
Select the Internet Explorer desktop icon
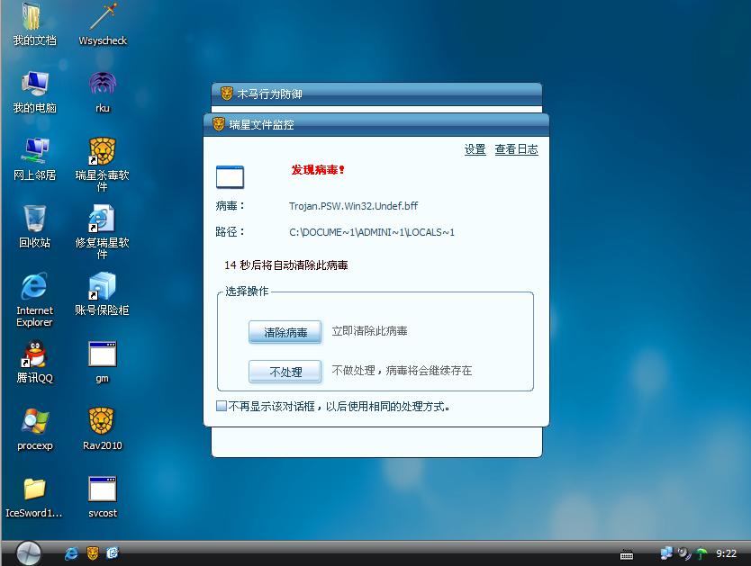[x=34, y=300]
